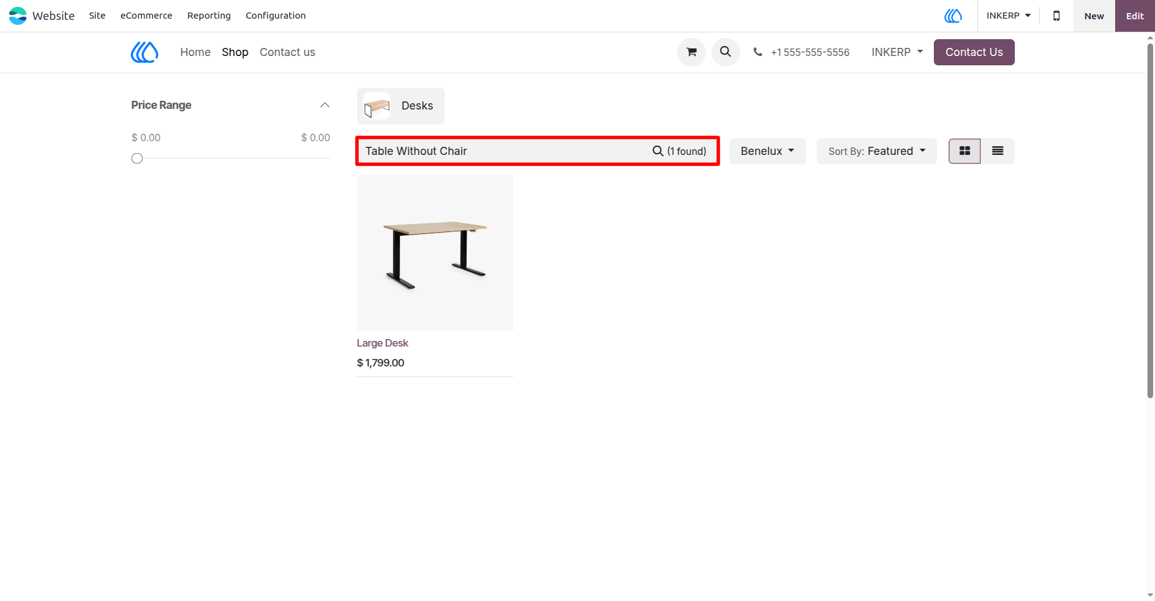This screenshot has height=601, width=1155.
Task: Click the purple Contact Us button
Action: 974,52
